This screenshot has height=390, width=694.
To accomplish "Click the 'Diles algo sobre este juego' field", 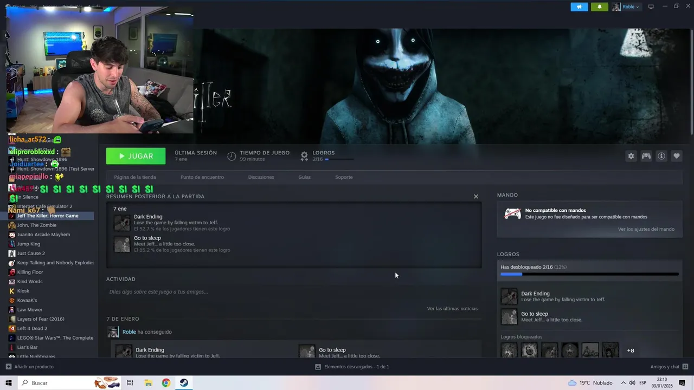I will click(x=293, y=292).
